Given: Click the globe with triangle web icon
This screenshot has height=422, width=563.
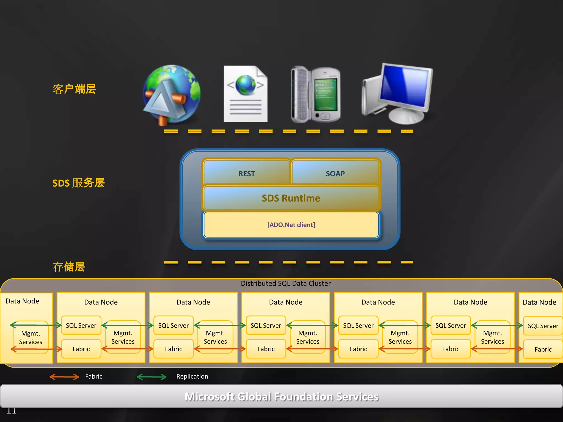Looking at the screenshot, I should (x=172, y=95).
